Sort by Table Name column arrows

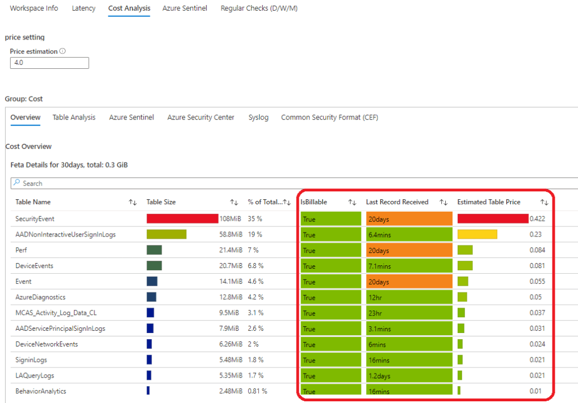click(x=133, y=202)
